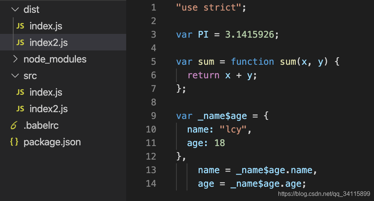Select the dist folder label
The height and width of the screenshot is (201, 374).
31,9
